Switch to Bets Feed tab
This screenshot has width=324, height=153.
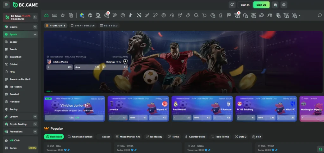point(109,26)
